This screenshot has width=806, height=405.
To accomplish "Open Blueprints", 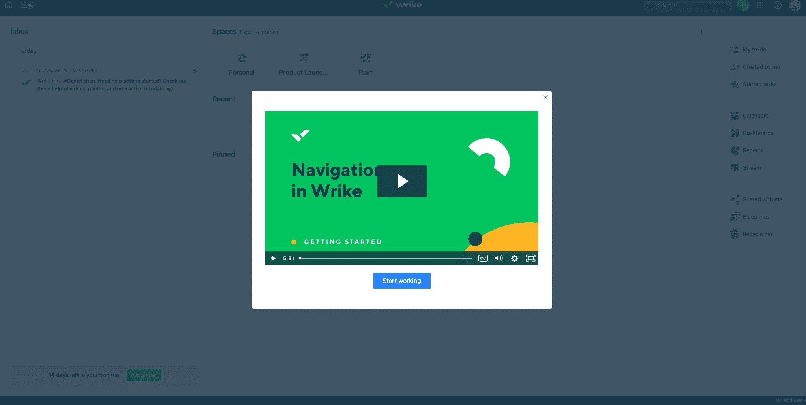I will click(749, 217).
